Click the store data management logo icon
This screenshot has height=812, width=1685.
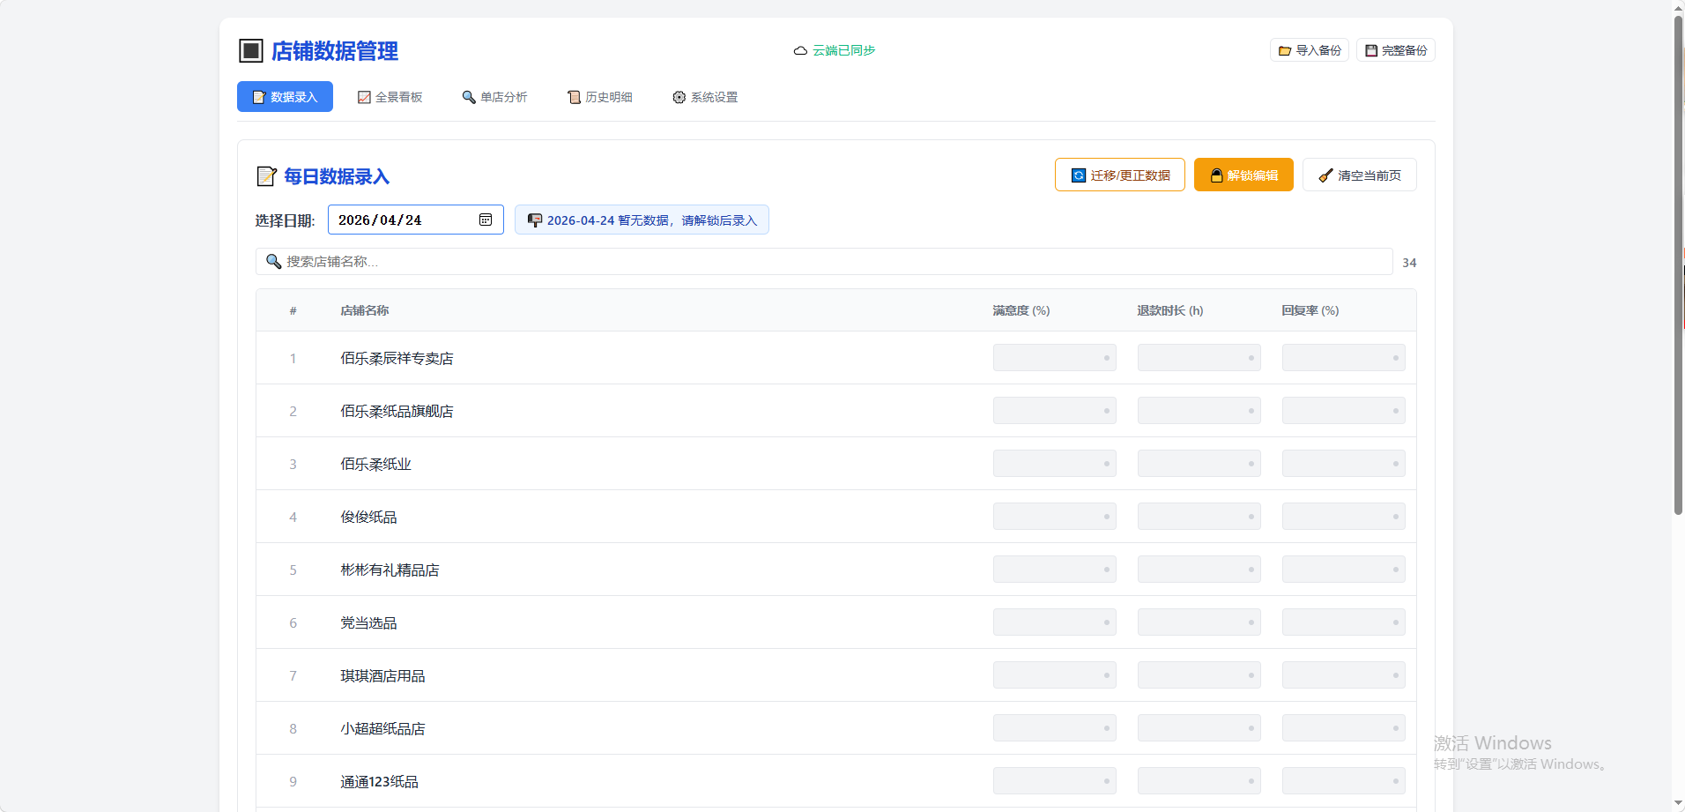pos(251,51)
